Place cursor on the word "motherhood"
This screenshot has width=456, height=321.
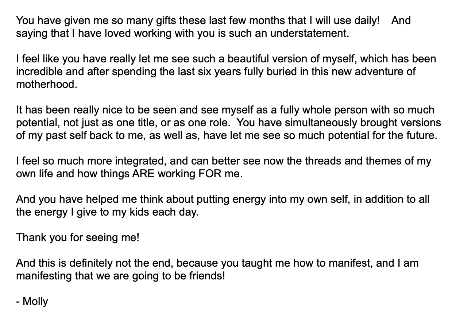(x=46, y=85)
